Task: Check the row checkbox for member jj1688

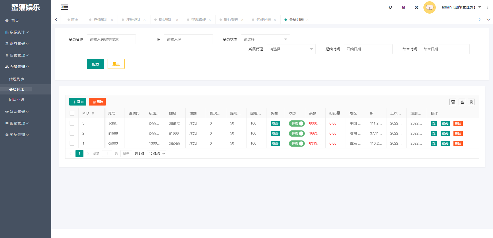Action: pos(72,133)
